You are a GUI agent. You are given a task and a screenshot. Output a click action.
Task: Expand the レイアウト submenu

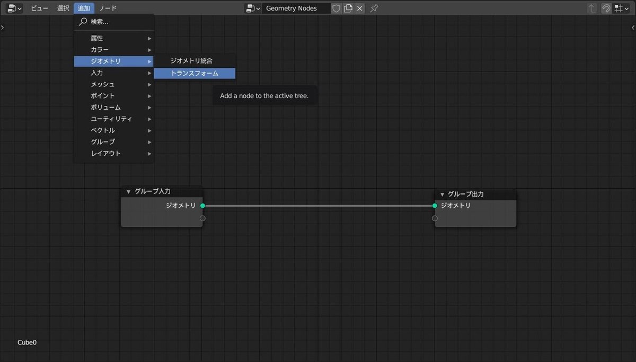point(114,154)
